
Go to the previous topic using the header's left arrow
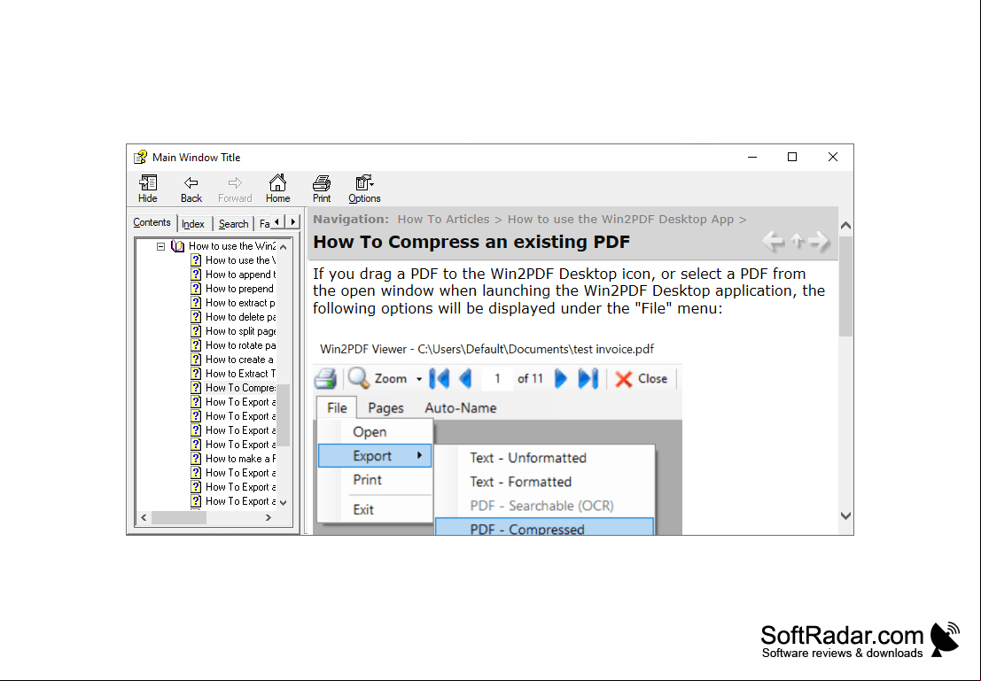[774, 241]
